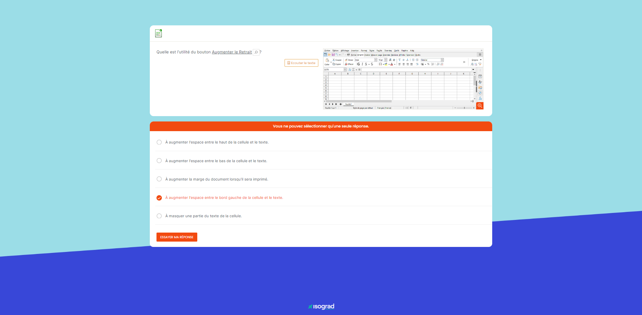The image size is (642, 315).
Task: Add a new sheet with the plus button
Action: tap(341, 104)
